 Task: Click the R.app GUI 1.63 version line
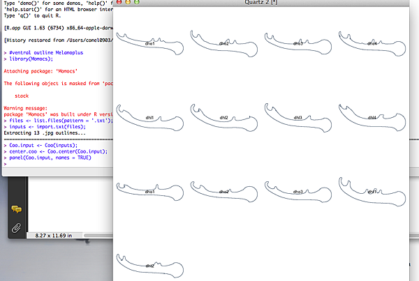(58, 28)
